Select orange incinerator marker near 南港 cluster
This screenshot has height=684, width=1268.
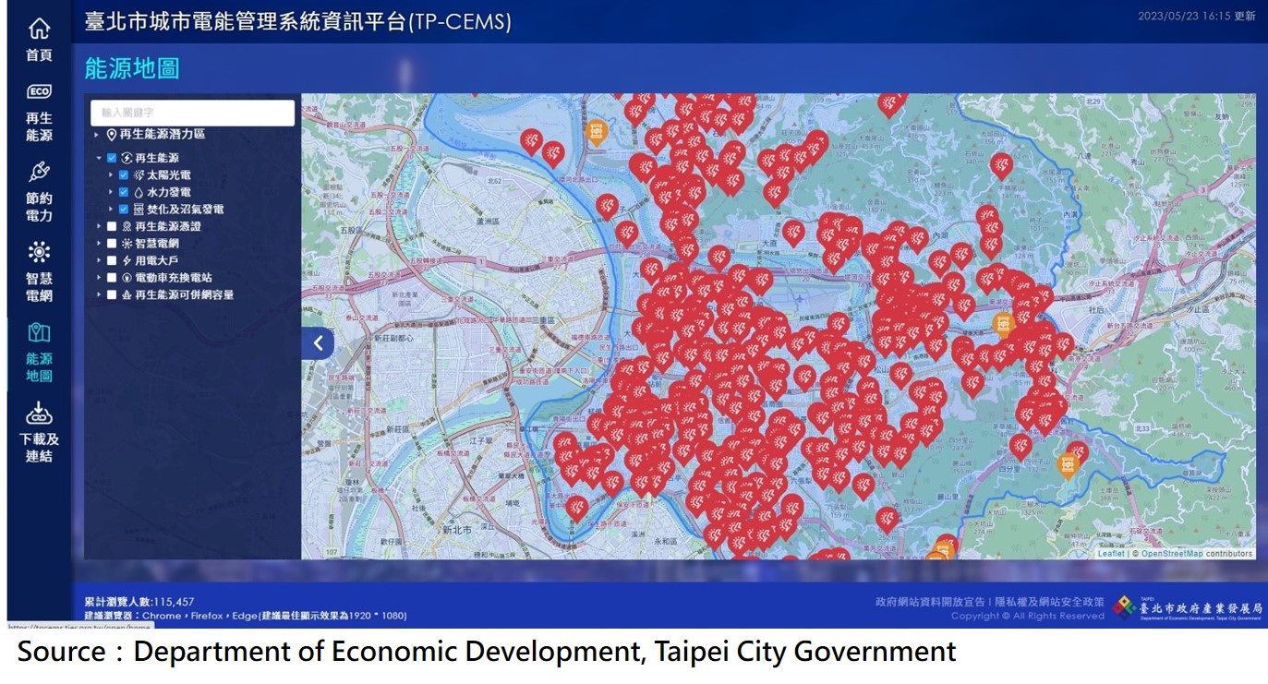[x=1002, y=323]
